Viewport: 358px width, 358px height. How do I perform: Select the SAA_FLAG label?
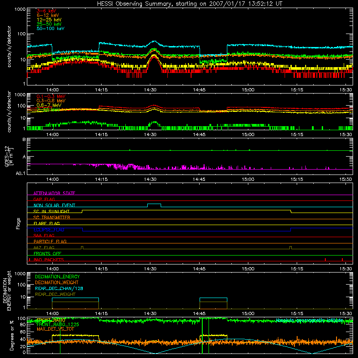point(44,235)
